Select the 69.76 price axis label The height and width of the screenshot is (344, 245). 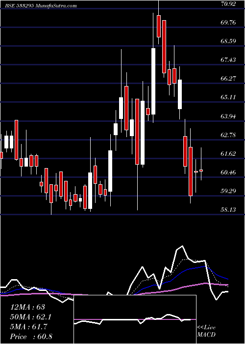pyautogui.click(x=228, y=22)
